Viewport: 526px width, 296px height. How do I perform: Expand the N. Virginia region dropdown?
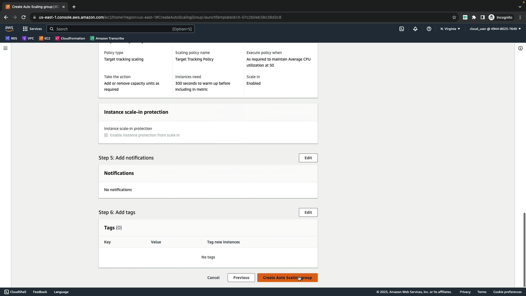(450, 29)
